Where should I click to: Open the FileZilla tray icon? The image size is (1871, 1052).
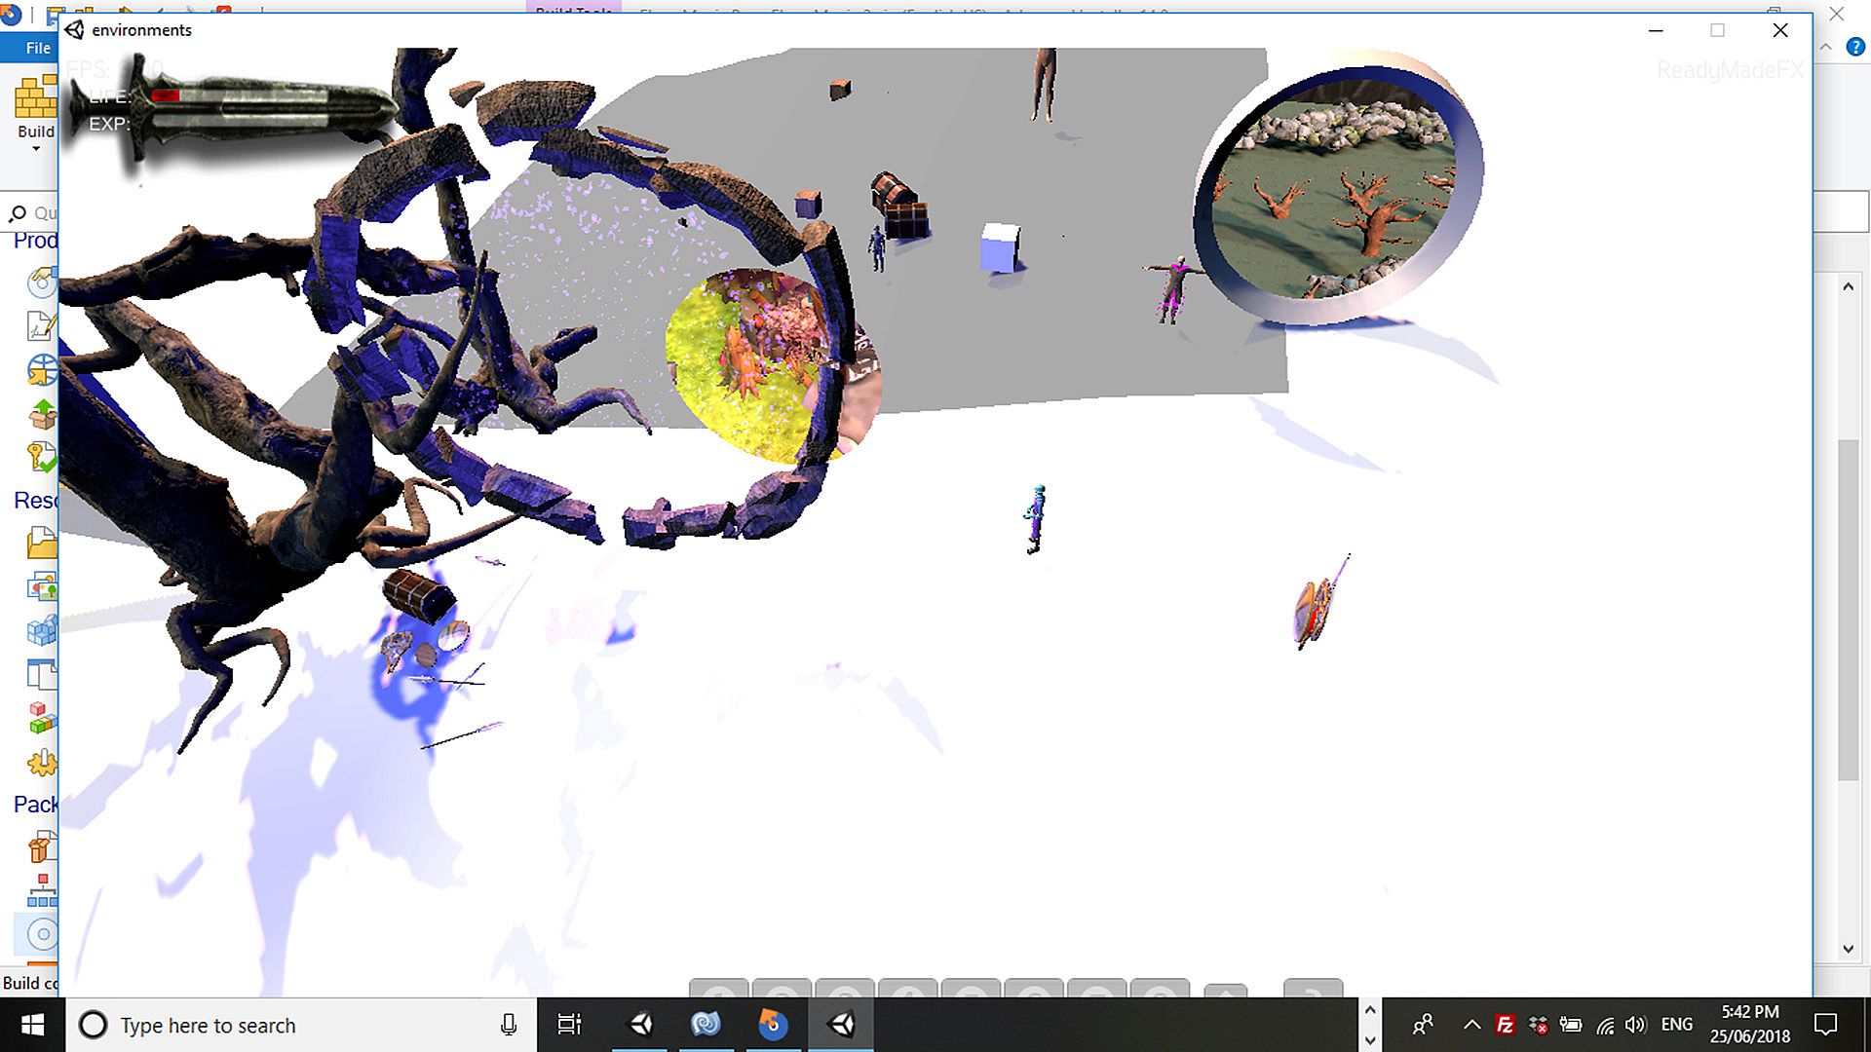[1506, 1025]
